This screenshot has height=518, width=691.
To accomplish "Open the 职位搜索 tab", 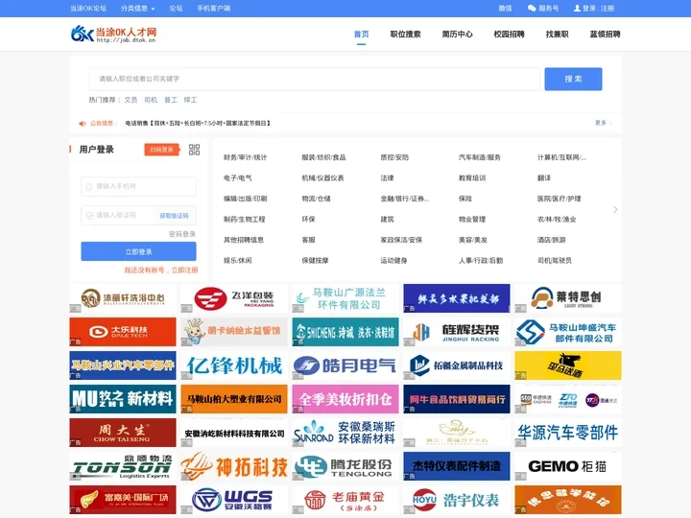I will pyautogui.click(x=405, y=34).
